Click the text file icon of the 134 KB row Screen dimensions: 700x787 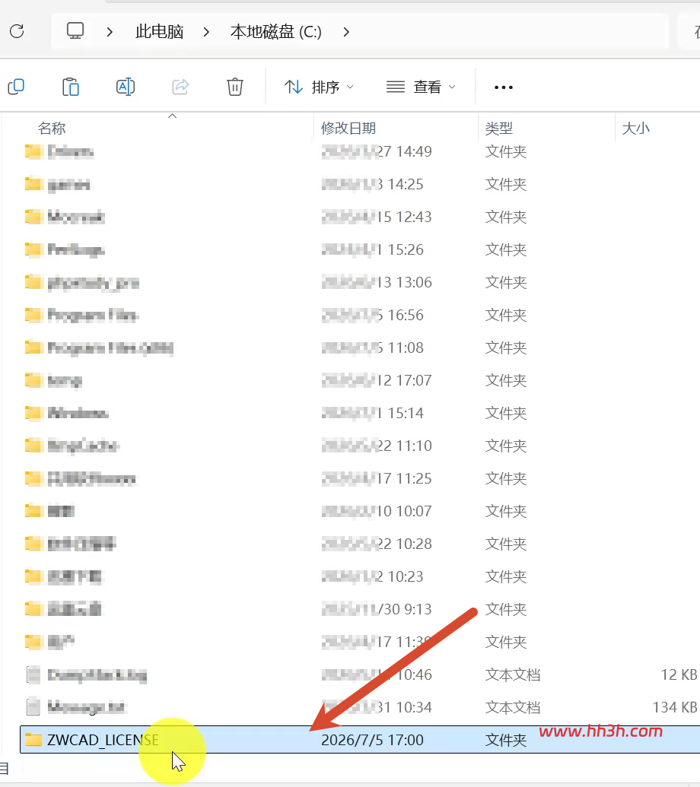pos(33,707)
